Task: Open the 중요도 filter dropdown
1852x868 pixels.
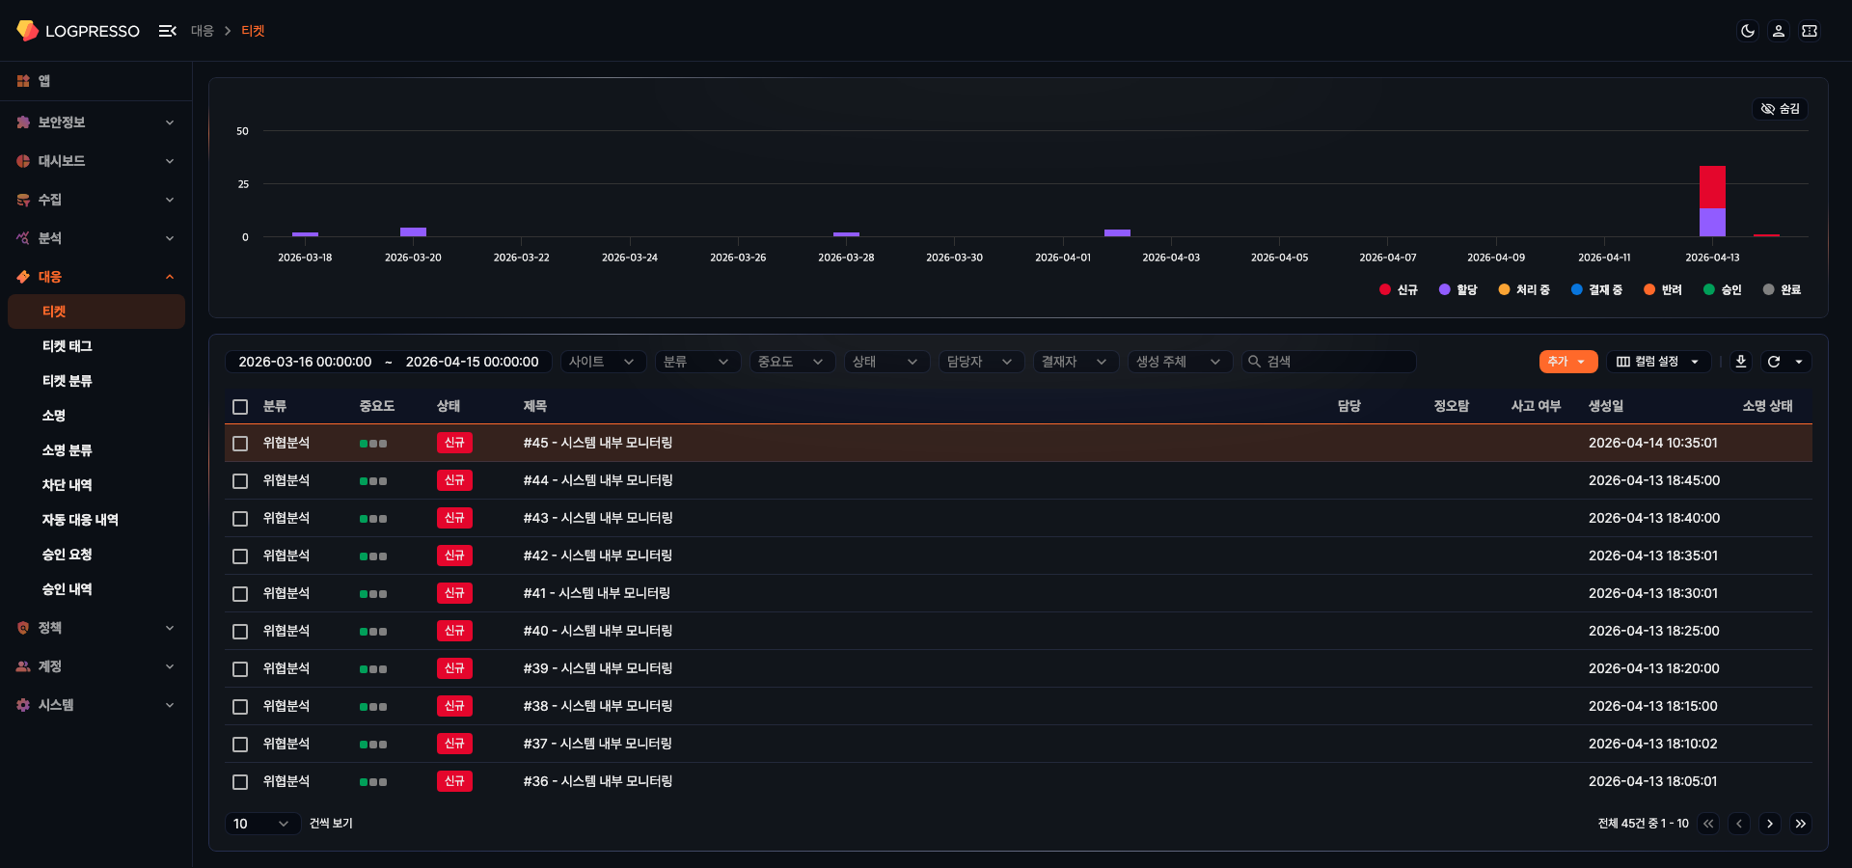Action: 790,362
